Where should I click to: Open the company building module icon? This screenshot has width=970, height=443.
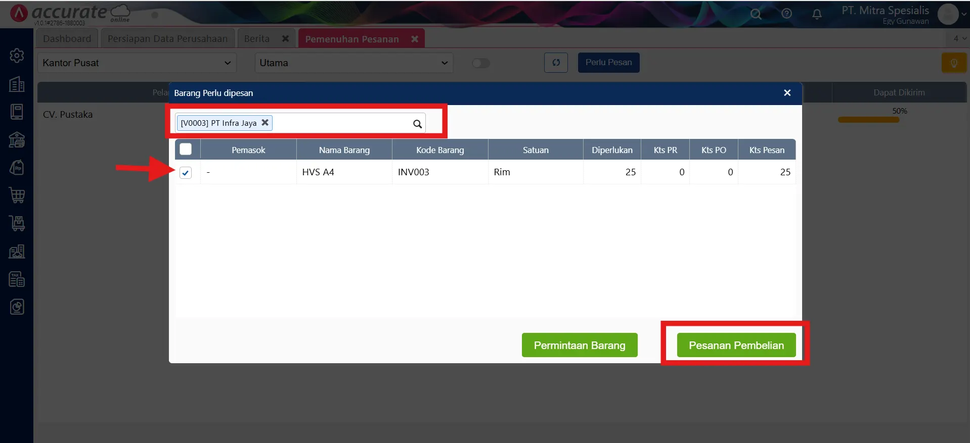(x=17, y=84)
